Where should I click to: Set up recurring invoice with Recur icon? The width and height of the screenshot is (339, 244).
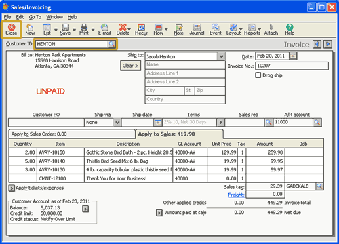[x=141, y=29]
